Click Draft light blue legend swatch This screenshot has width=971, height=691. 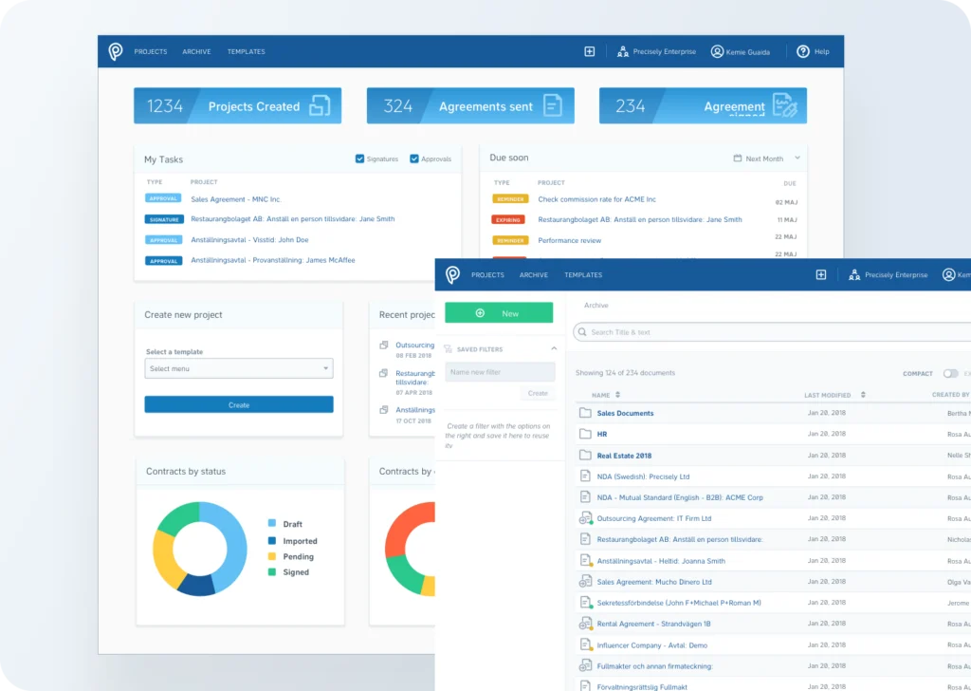click(x=272, y=523)
